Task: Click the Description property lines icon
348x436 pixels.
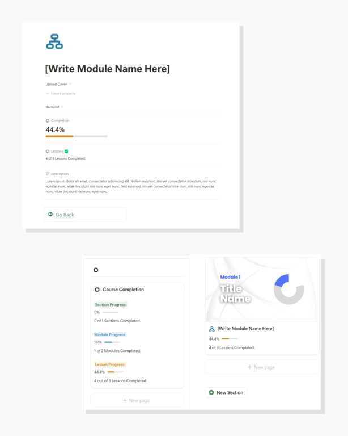Action: point(48,174)
